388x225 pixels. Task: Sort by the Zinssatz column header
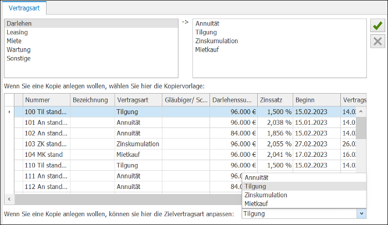coord(275,100)
